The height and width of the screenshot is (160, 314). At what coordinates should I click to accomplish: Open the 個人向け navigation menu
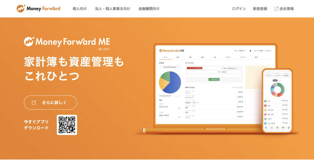(80, 9)
